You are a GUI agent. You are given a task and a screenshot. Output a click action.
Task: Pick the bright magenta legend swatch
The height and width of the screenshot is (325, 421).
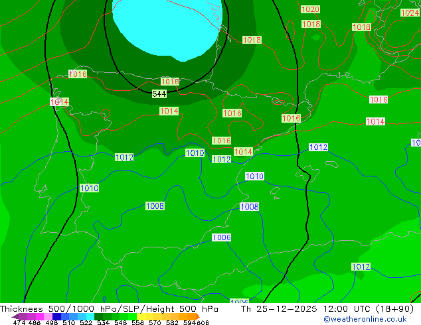(x=40, y=316)
